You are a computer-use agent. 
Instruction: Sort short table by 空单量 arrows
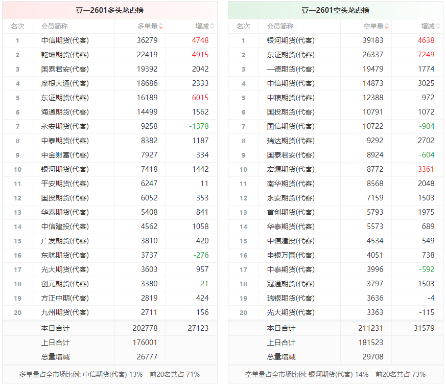(x=387, y=27)
